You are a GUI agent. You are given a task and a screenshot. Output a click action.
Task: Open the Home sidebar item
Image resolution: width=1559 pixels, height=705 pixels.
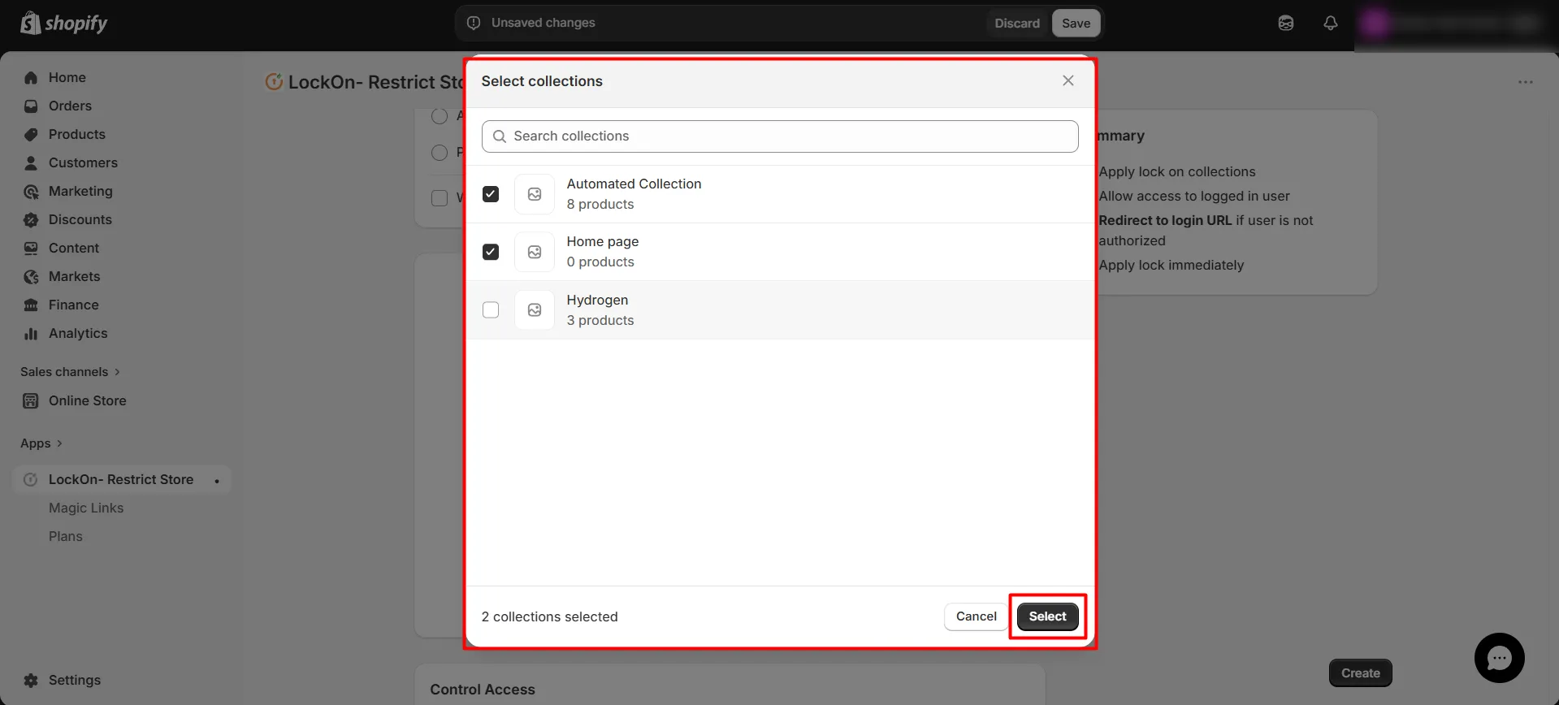point(67,77)
